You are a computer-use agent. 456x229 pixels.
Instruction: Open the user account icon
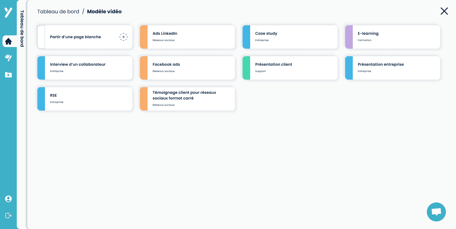click(8, 199)
